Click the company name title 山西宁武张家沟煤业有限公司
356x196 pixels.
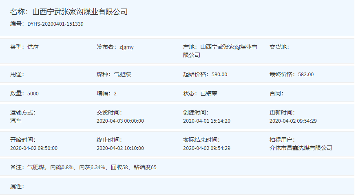(x=80, y=12)
